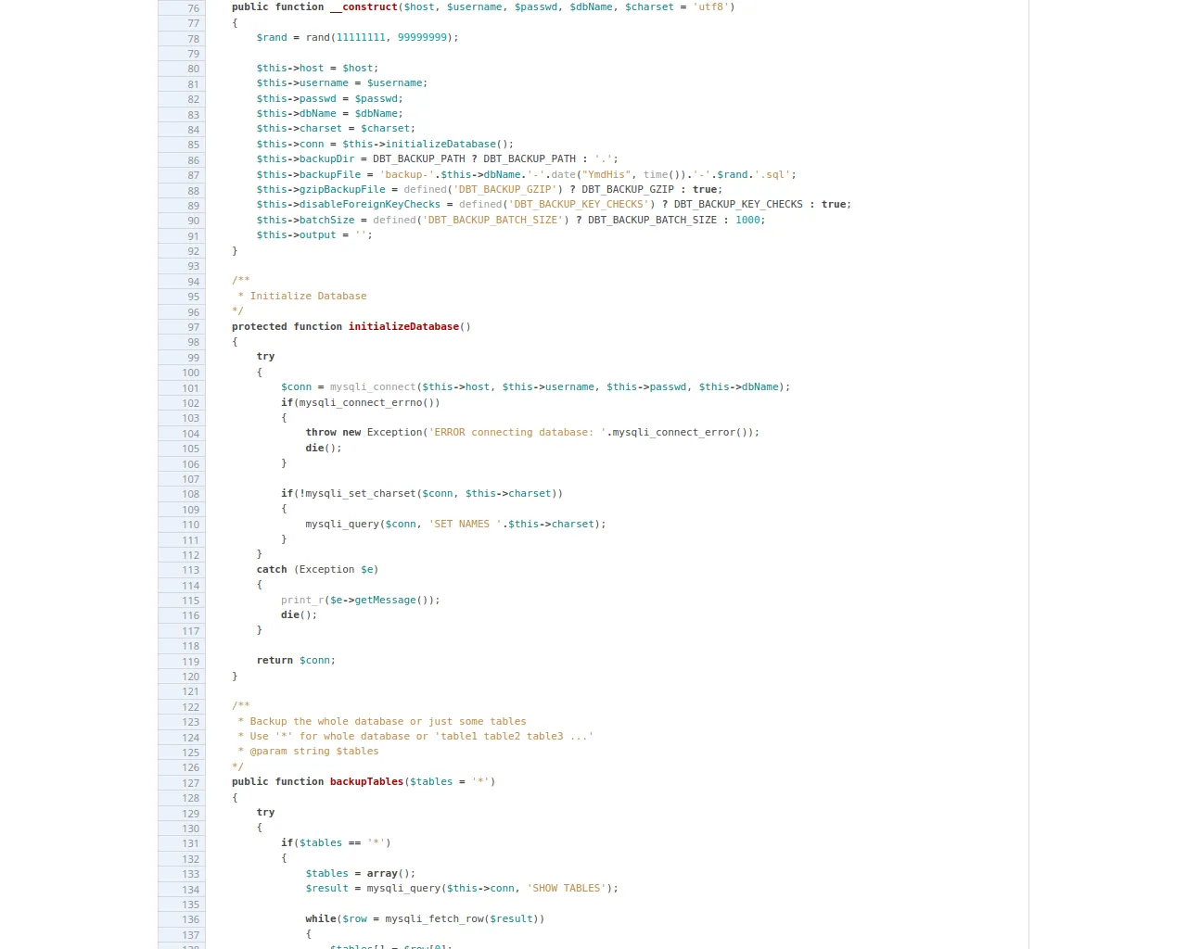Click 'Backup the whole database or just some tables' comment
This screenshot has height=949, width=1187.
click(x=388, y=722)
